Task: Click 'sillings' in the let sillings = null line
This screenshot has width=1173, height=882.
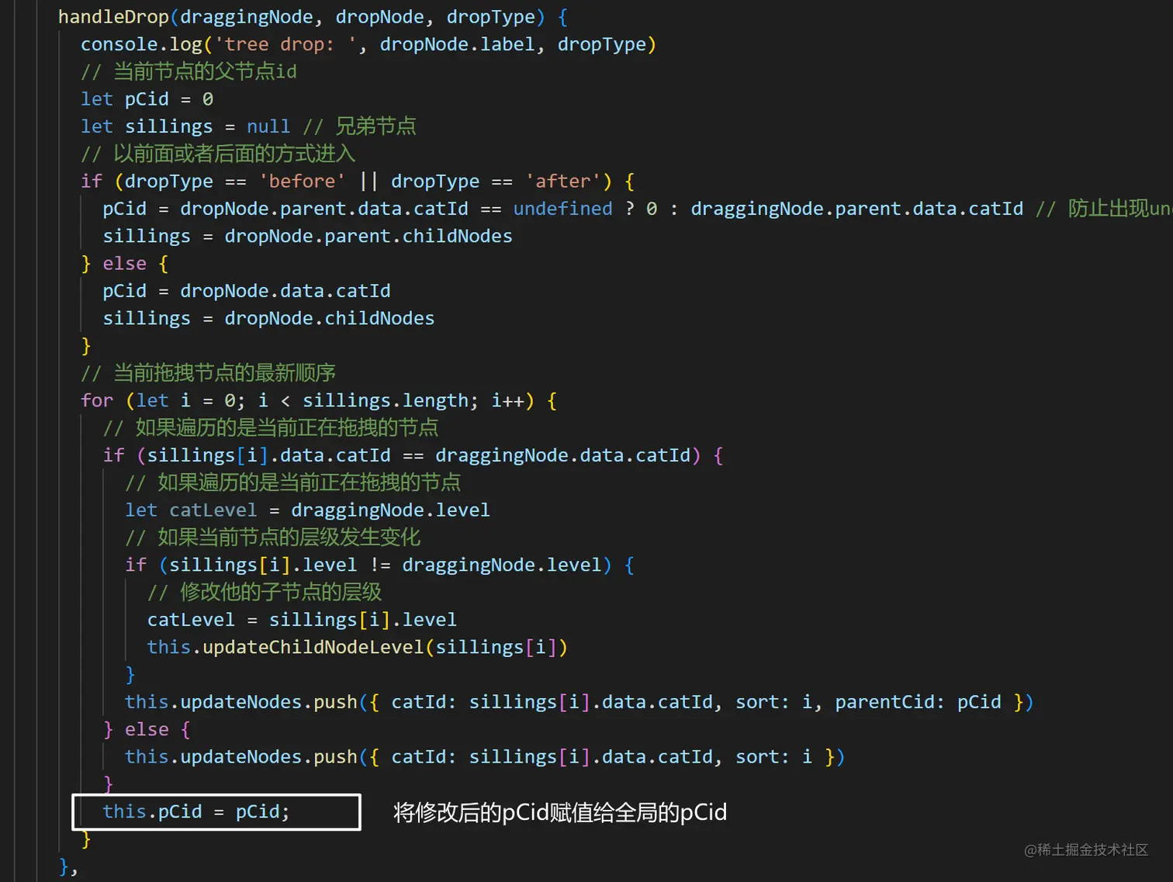Action: click(x=168, y=126)
